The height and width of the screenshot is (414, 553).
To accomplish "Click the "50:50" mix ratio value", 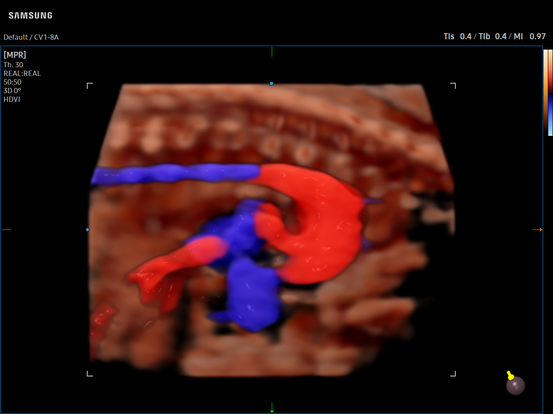I will click(x=13, y=82).
